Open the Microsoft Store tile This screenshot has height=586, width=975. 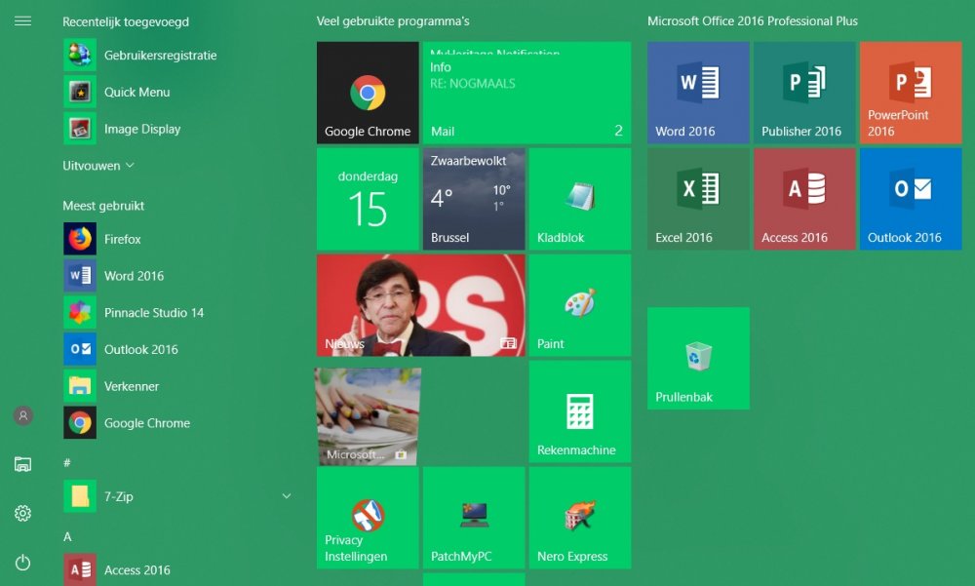368,416
